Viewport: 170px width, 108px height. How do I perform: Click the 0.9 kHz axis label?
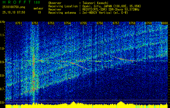pos(2,62)
